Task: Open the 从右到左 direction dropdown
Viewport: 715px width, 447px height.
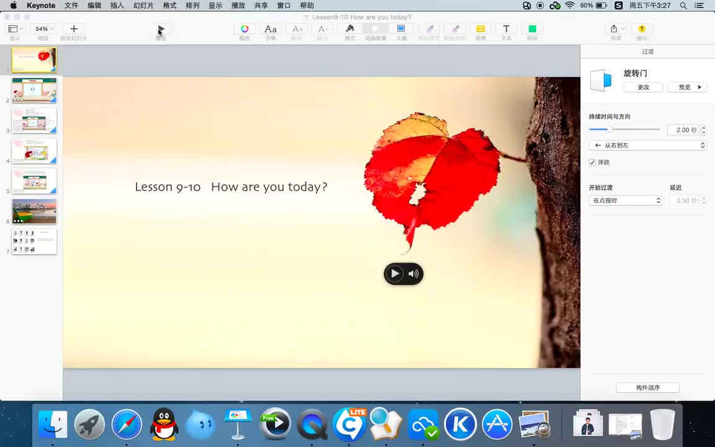Action: [648, 145]
